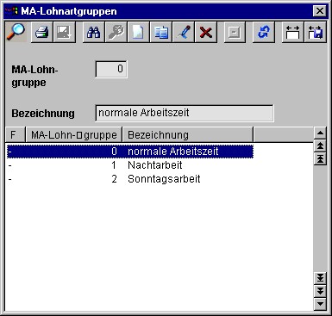Click the column width arrows icon
This screenshot has height=316, width=332.
pyautogui.click(x=292, y=32)
